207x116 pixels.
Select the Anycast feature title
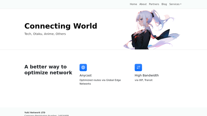(85, 75)
